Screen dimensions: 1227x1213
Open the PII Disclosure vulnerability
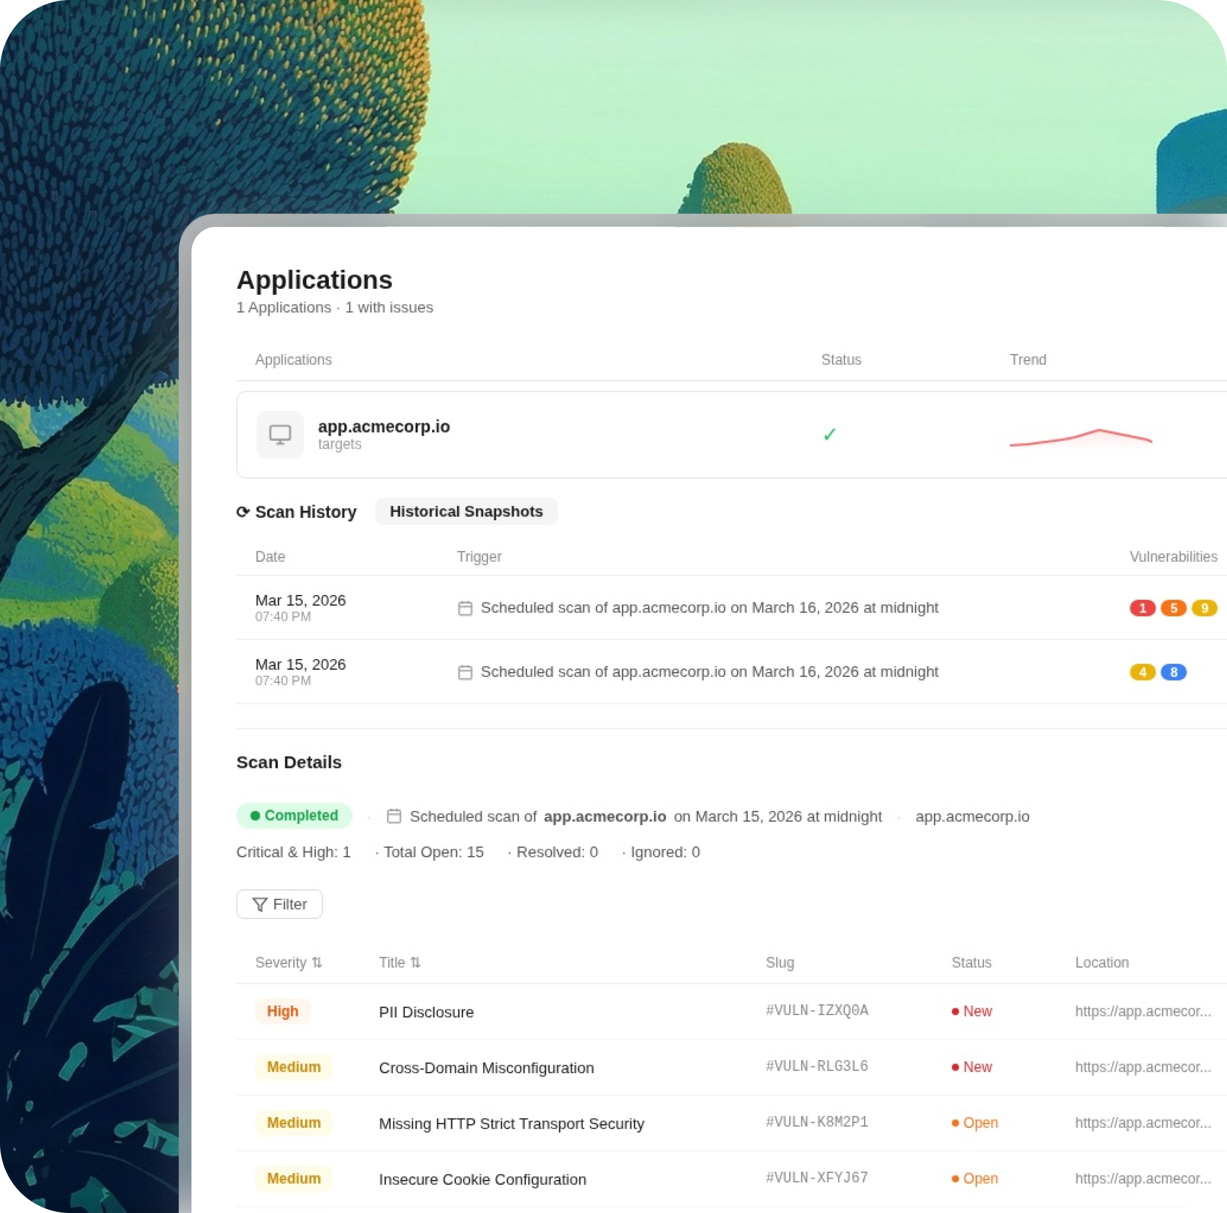click(x=426, y=1012)
